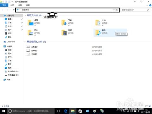
Task: Open 视频 under 此电脑 in sidebar
Action: pyautogui.click(x=9, y=50)
